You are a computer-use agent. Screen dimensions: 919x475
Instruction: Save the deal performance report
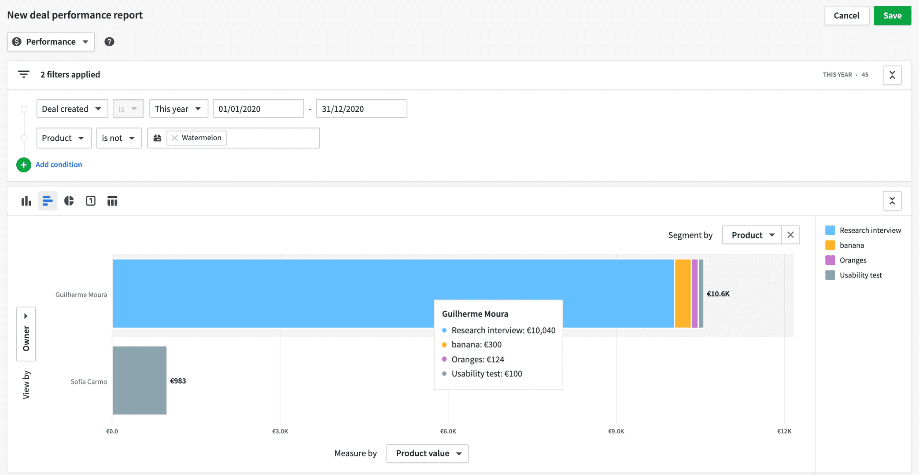point(892,15)
